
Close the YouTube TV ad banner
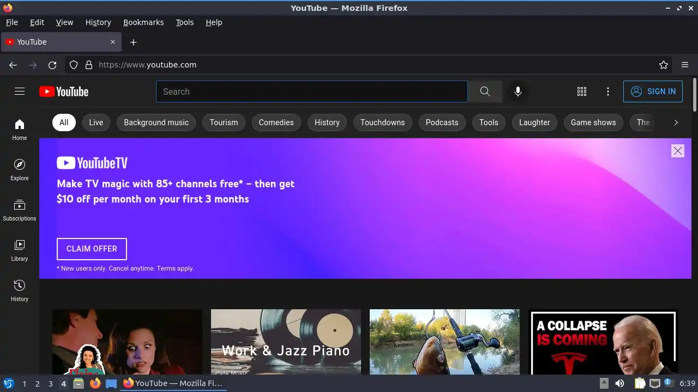[678, 151]
